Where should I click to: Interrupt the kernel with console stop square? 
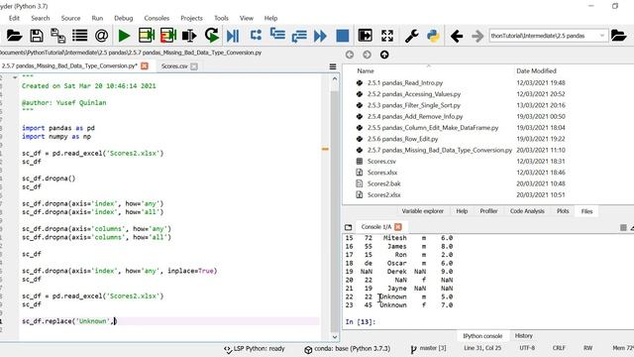pos(623,228)
